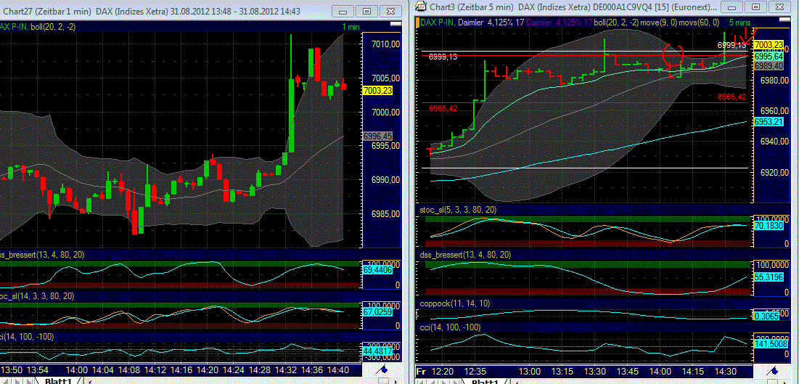This screenshot has width=799, height=384.
Task: Click the yellow 7003,23 price tag in Chart3
Action: (x=768, y=45)
